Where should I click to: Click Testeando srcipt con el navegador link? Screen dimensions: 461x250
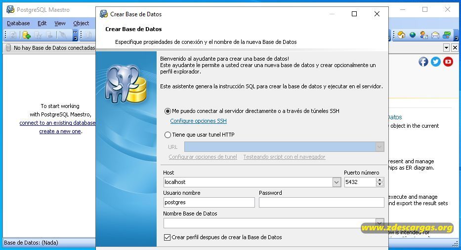click(284, 157)
